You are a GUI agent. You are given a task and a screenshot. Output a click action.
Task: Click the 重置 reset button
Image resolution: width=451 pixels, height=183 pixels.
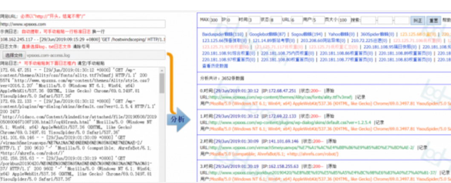click(433, 20)
